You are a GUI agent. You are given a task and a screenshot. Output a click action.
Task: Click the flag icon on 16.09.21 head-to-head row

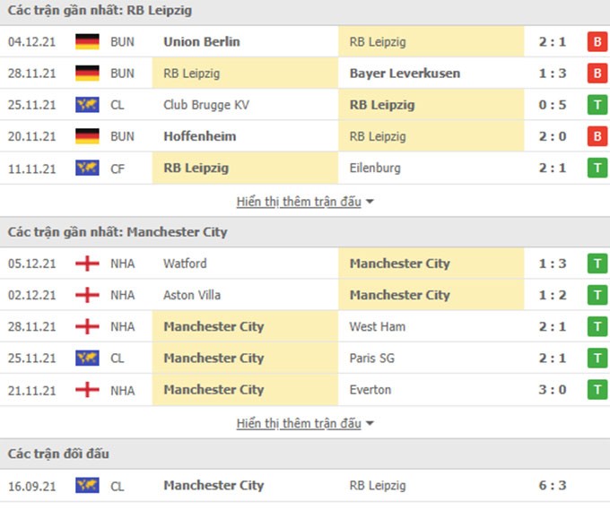coord(87,485)
